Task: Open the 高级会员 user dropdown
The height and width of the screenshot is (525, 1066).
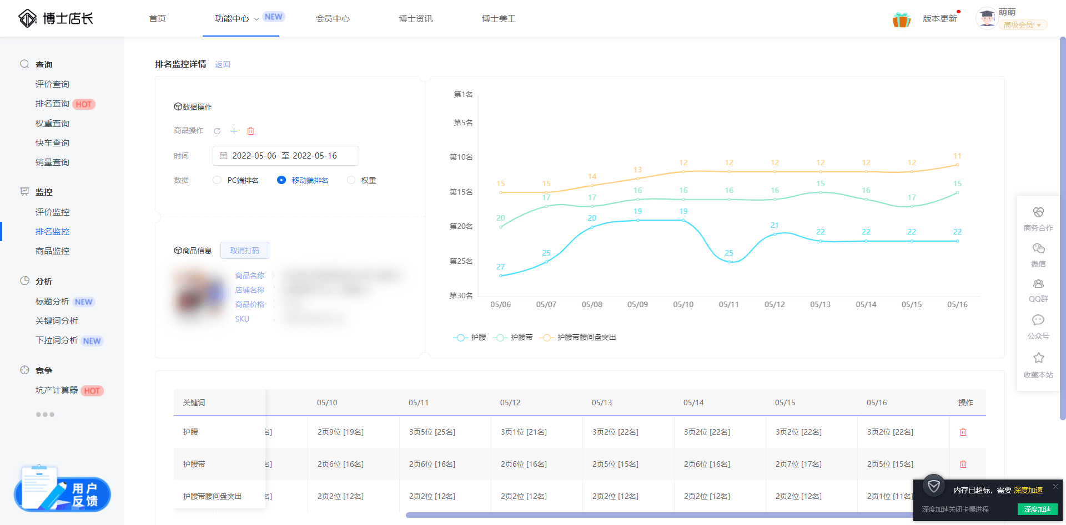Action: click(x=1022, y=25)
